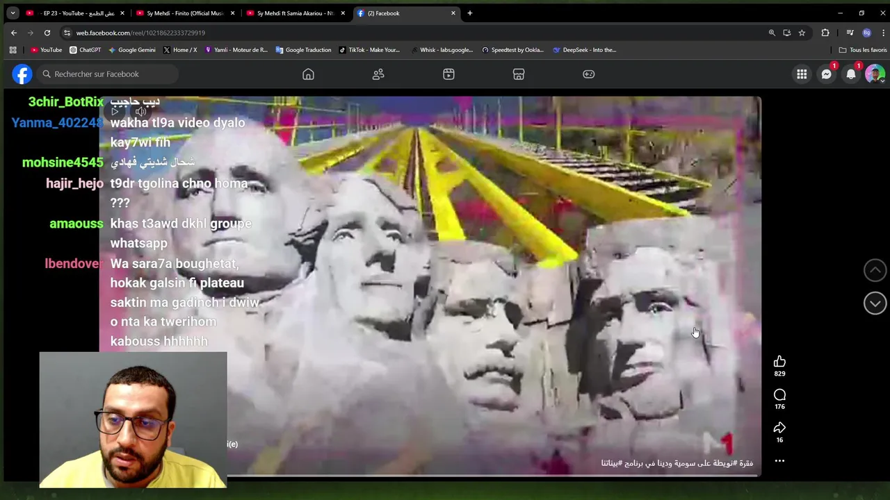
Task: Select the (2) Facebook tab
Action: point(406,13)
